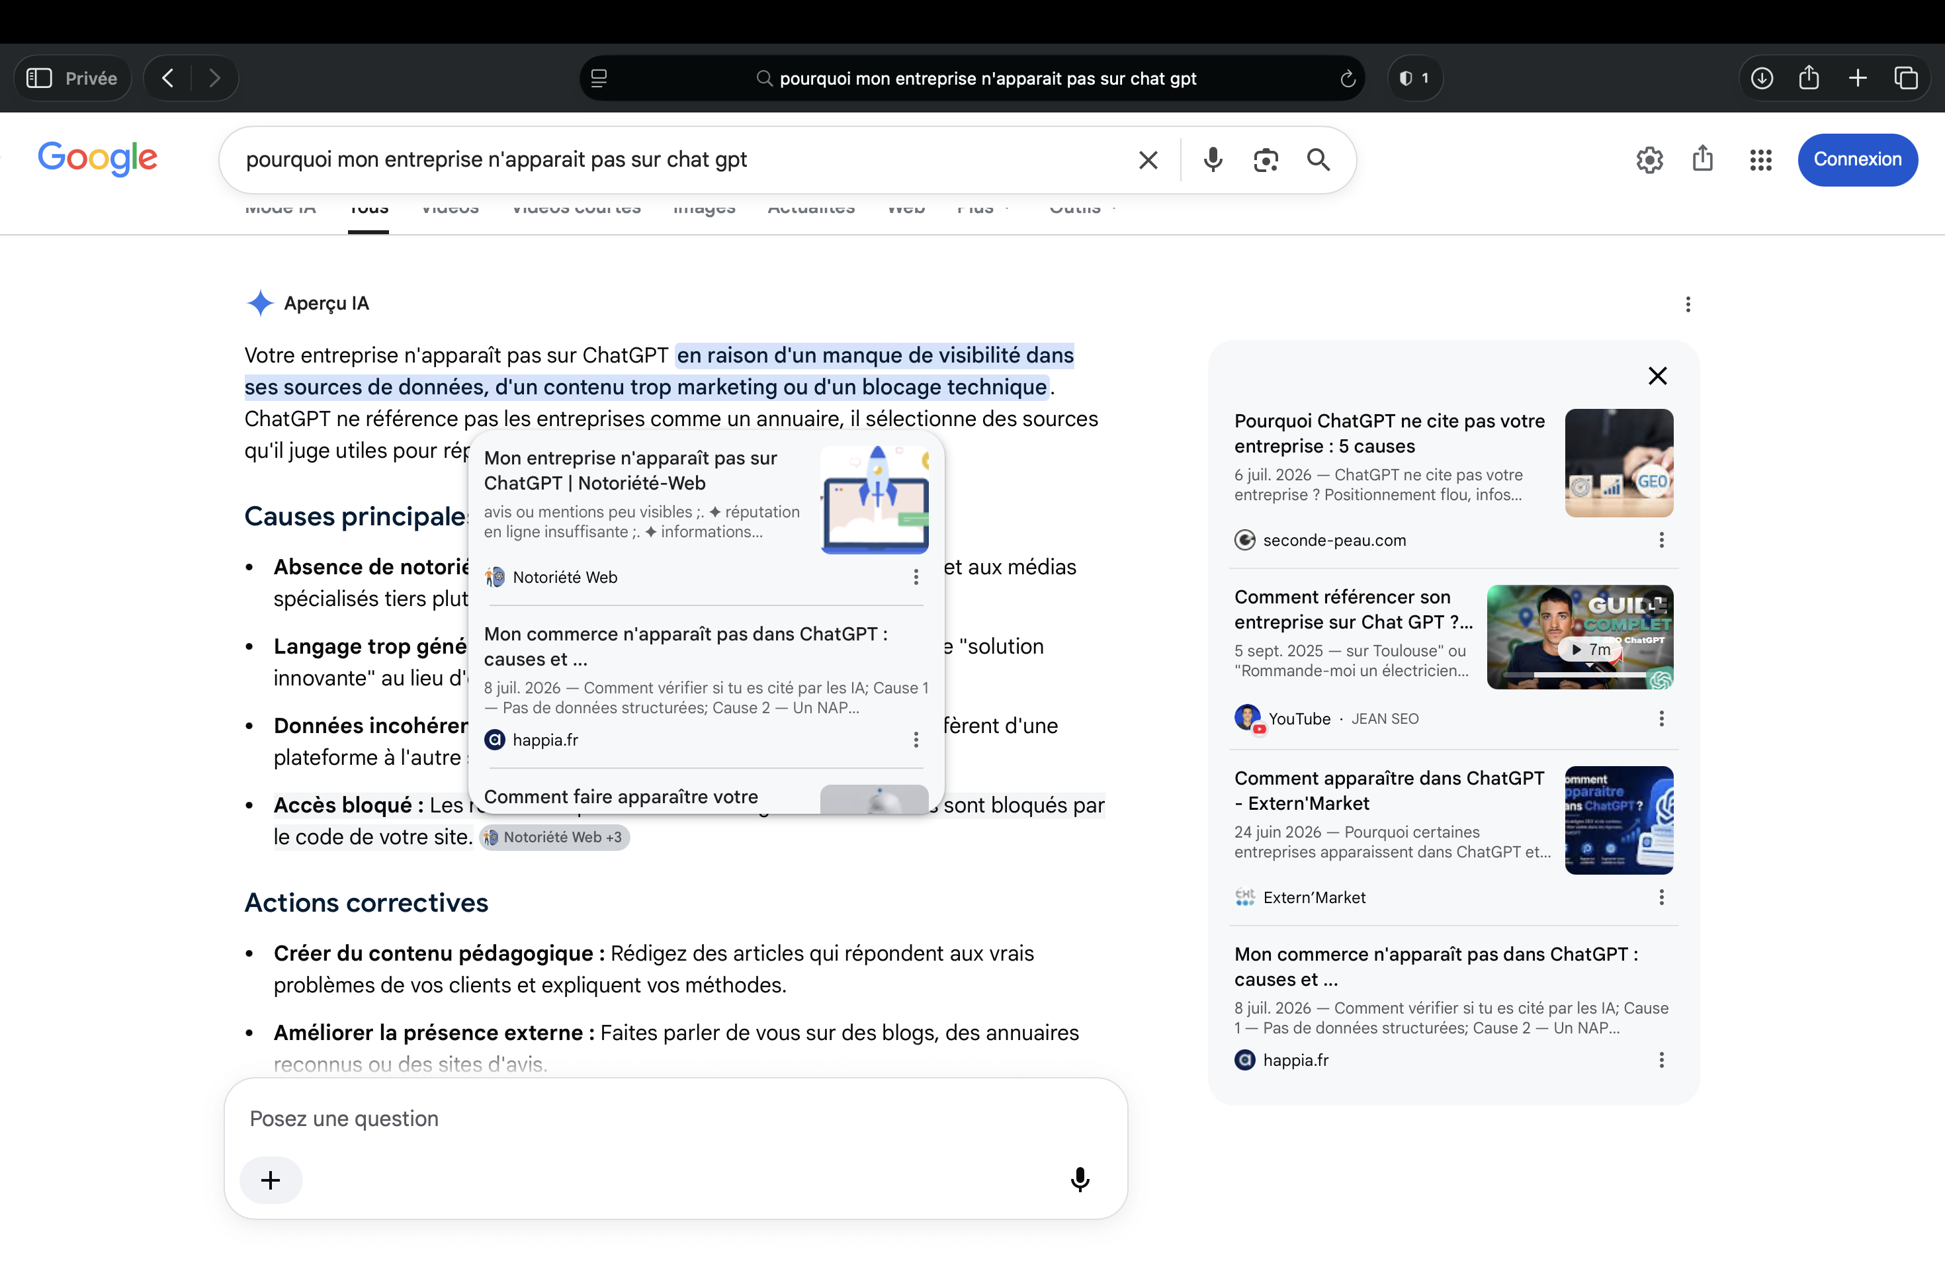
Task: Open Aperçu IA more options menu
Action: (x=1688, y=304)
